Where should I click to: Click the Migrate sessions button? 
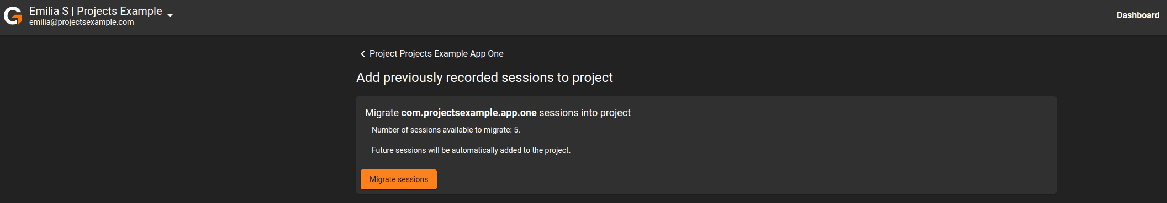399,179
